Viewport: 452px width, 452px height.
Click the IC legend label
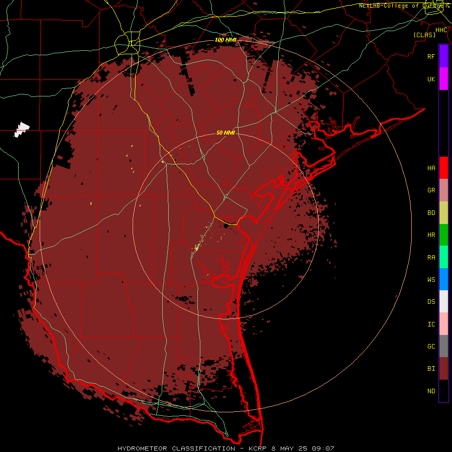click(431, 324)
